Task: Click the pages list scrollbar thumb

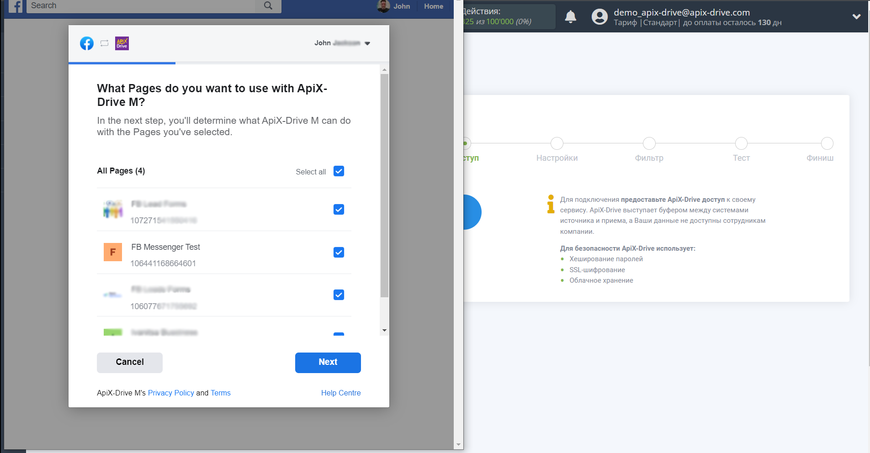Action: 384,185
